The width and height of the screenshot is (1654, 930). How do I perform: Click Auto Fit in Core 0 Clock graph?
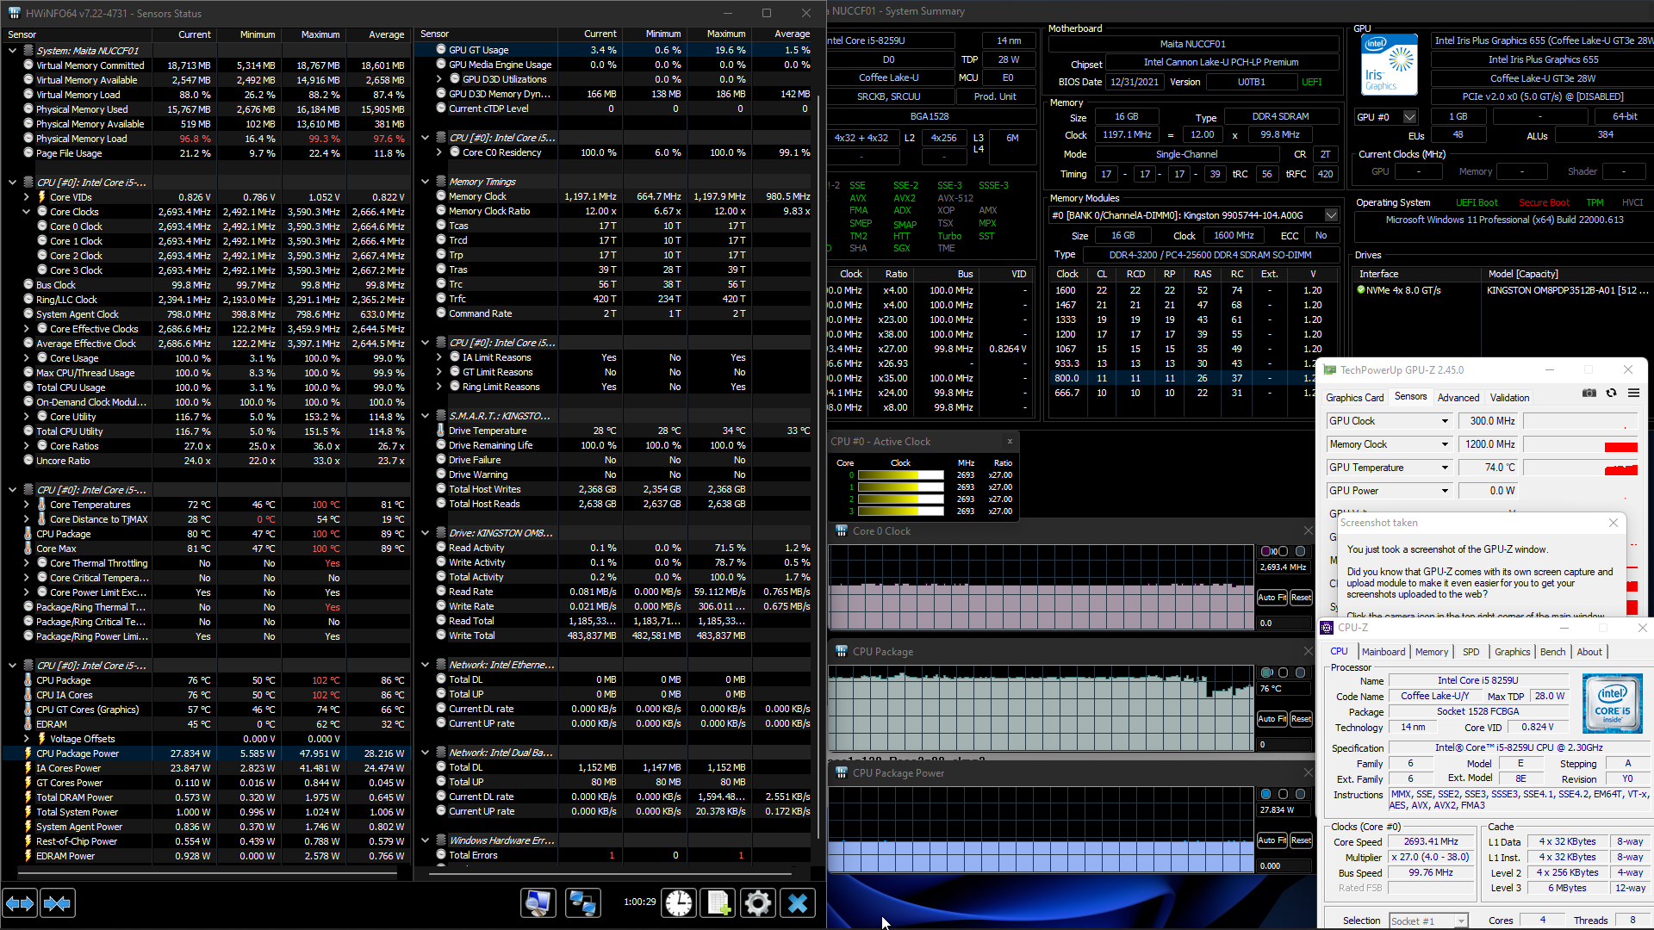(x=1272, y=598)
